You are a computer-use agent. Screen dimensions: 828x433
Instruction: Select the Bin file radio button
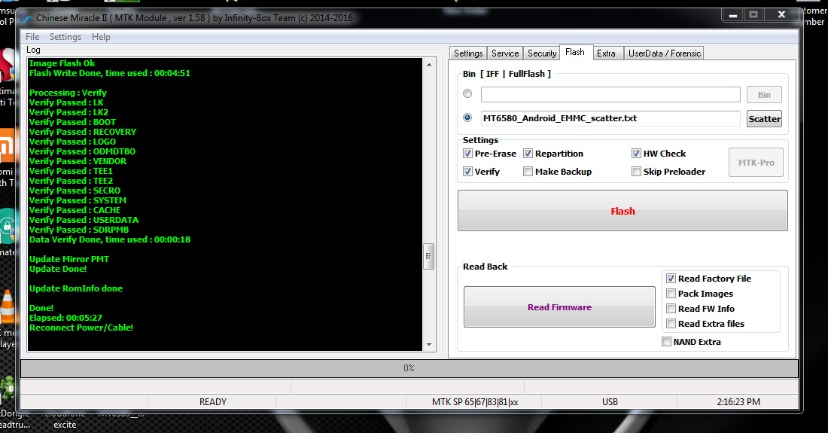467,93
